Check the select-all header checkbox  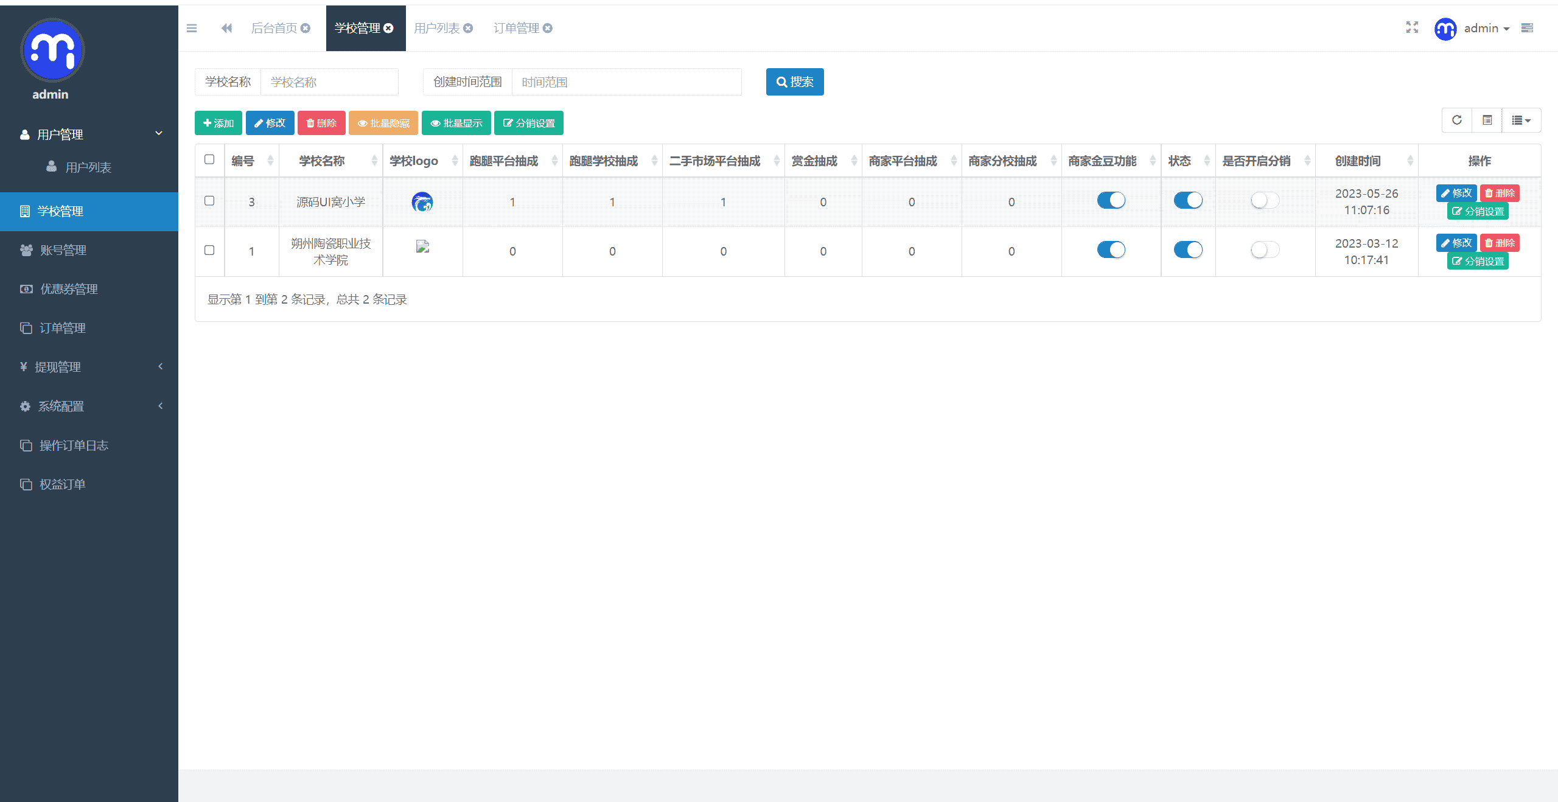click(x=209, y=159)
